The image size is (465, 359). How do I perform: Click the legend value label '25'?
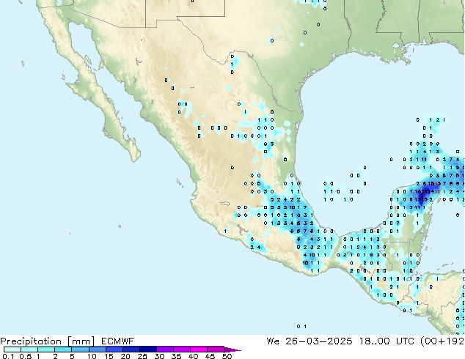point(142,356)
